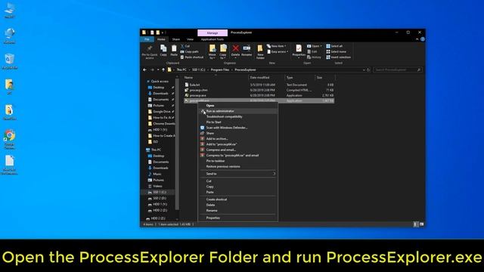Choose Restore previous versions in context menu
484x272 pixels.
coord(238,166)
